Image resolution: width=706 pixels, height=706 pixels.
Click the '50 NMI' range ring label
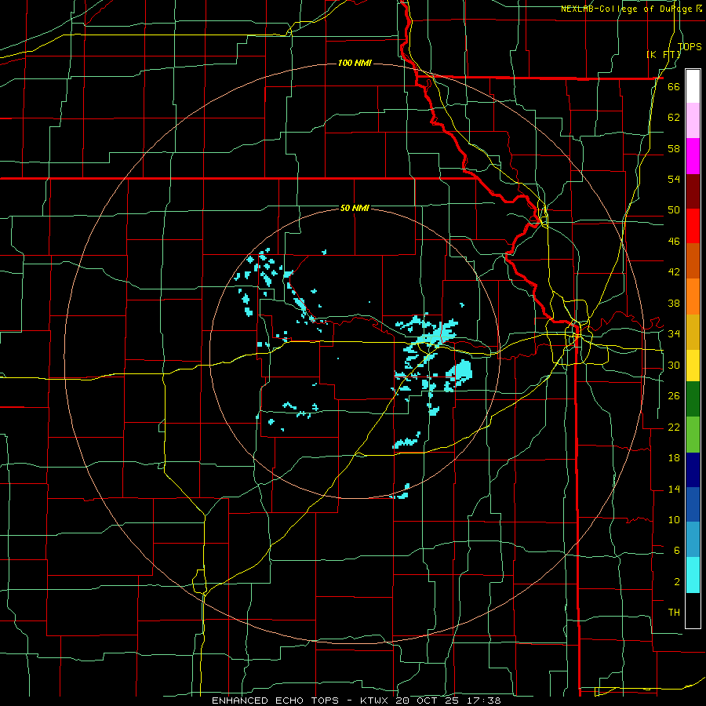click(355, 208)
